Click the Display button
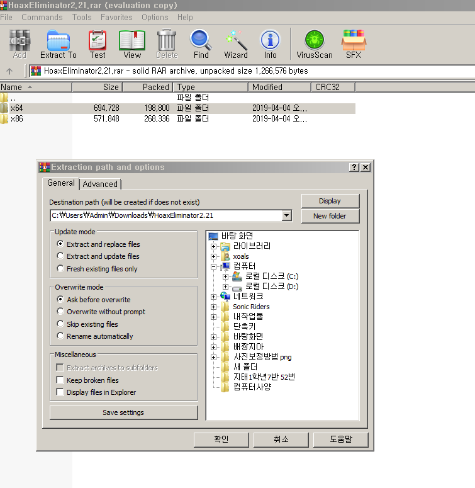Viewport: 475px width, 488px height. point(330,201)
